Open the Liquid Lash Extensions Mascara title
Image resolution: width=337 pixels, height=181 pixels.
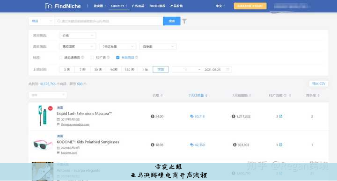pyautogui.click(x=84, y=113)
